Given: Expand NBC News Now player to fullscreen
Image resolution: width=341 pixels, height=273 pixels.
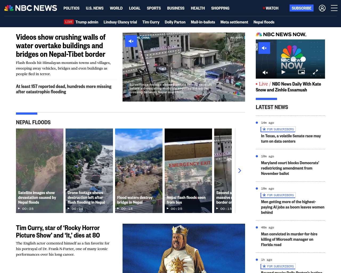Looking at the screenshot, I should [315, 72].
